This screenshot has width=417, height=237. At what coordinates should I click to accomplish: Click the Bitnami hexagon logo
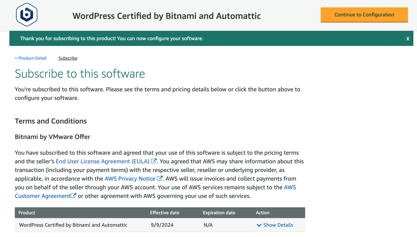click(26, 15)
